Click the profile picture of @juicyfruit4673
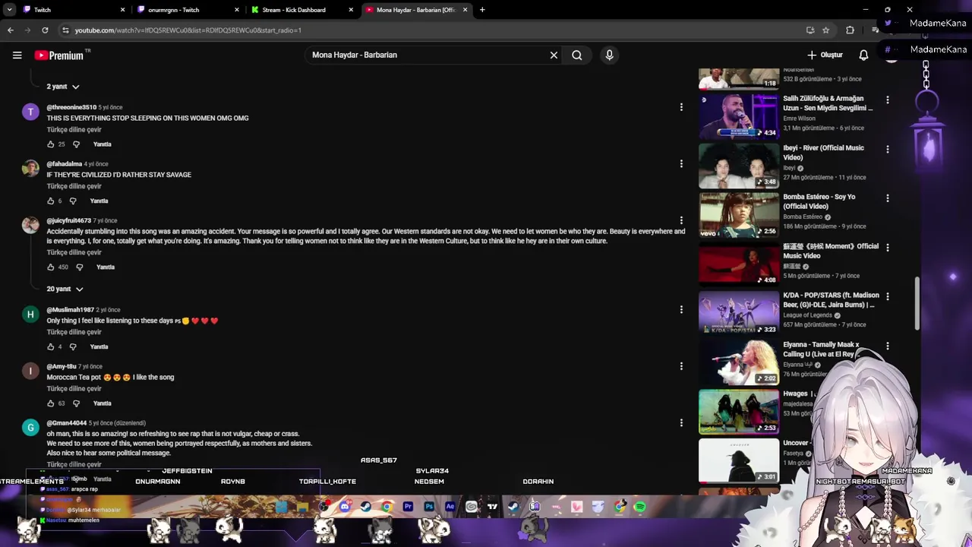 pyautogui.click(x=30, y=225)
